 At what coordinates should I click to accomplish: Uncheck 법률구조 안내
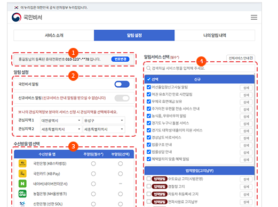(149, 145)
